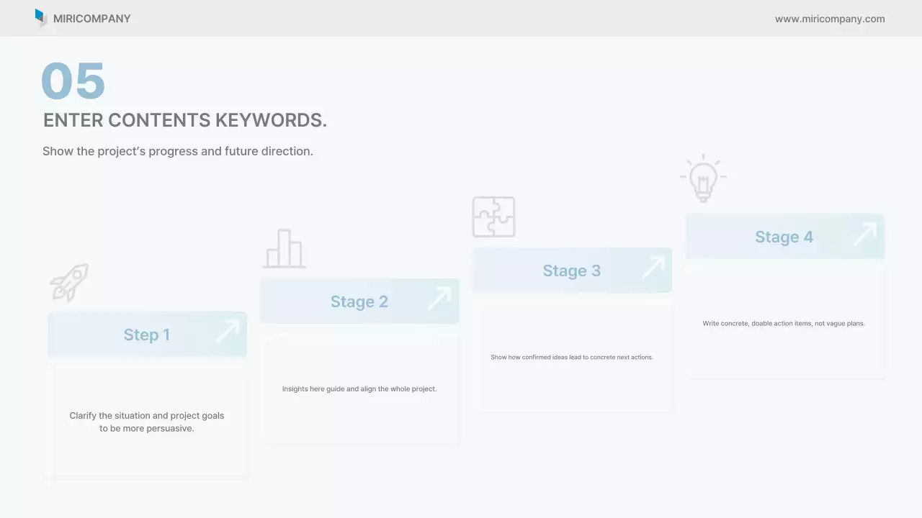
Task: Click the arrow icon in Stage 4 header
Action: tap(865, 234)
